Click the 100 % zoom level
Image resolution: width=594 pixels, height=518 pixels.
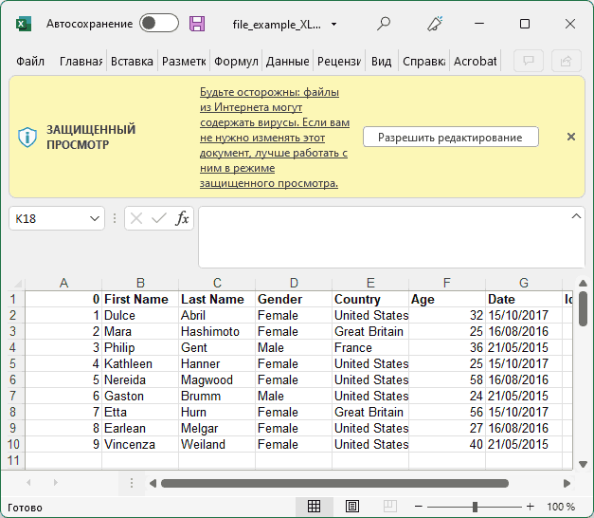[561, 507]
